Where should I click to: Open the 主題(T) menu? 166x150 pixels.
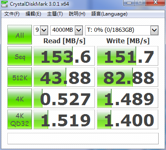point(55,14)
